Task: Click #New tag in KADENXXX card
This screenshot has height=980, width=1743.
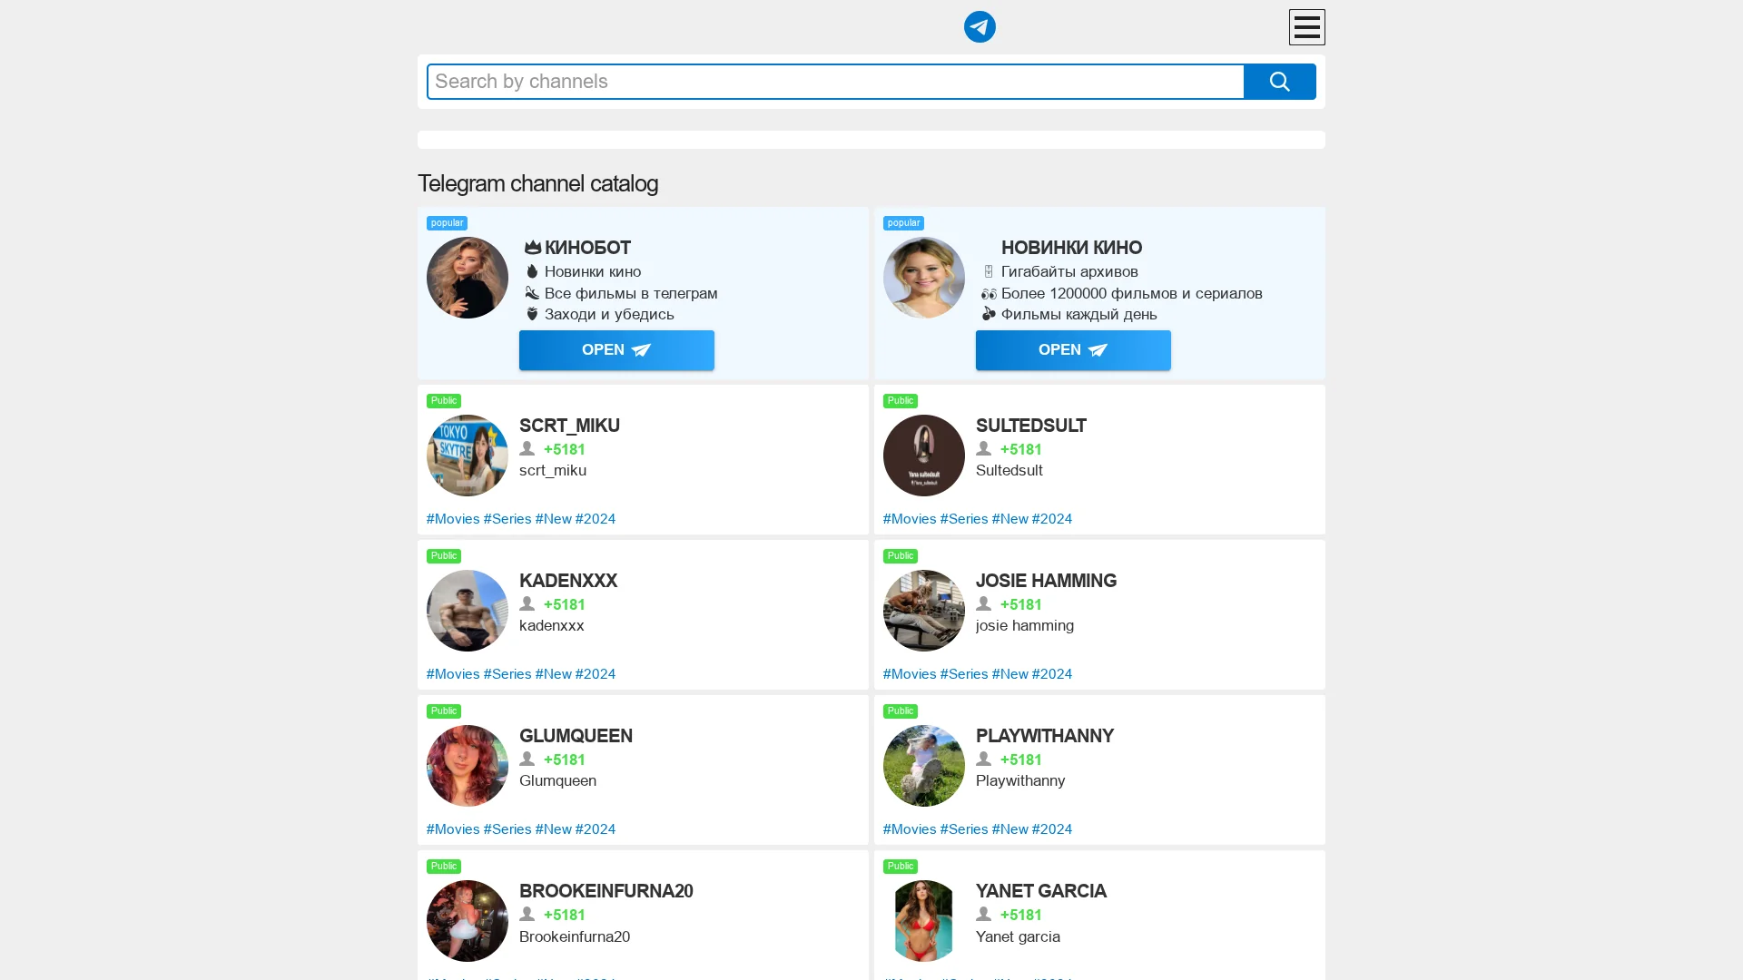Action: click(x=553, y=674)
